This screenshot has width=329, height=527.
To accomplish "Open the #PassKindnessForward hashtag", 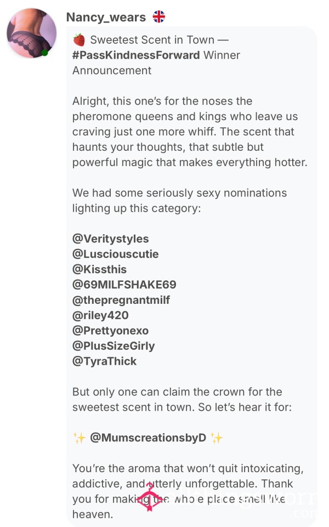I will [x=136, y=55].
